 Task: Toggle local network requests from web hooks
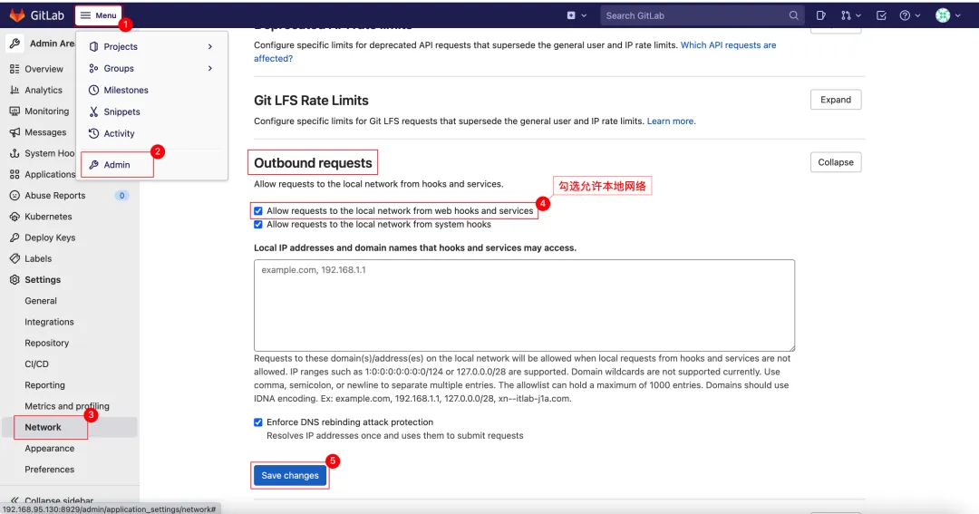click(257, 211)
